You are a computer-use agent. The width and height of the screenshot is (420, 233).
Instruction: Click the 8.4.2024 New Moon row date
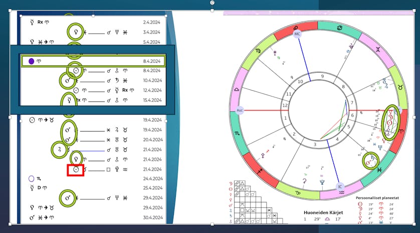[x=152, y=61]
